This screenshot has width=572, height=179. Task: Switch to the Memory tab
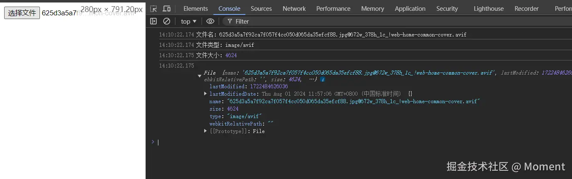(372, 9)
